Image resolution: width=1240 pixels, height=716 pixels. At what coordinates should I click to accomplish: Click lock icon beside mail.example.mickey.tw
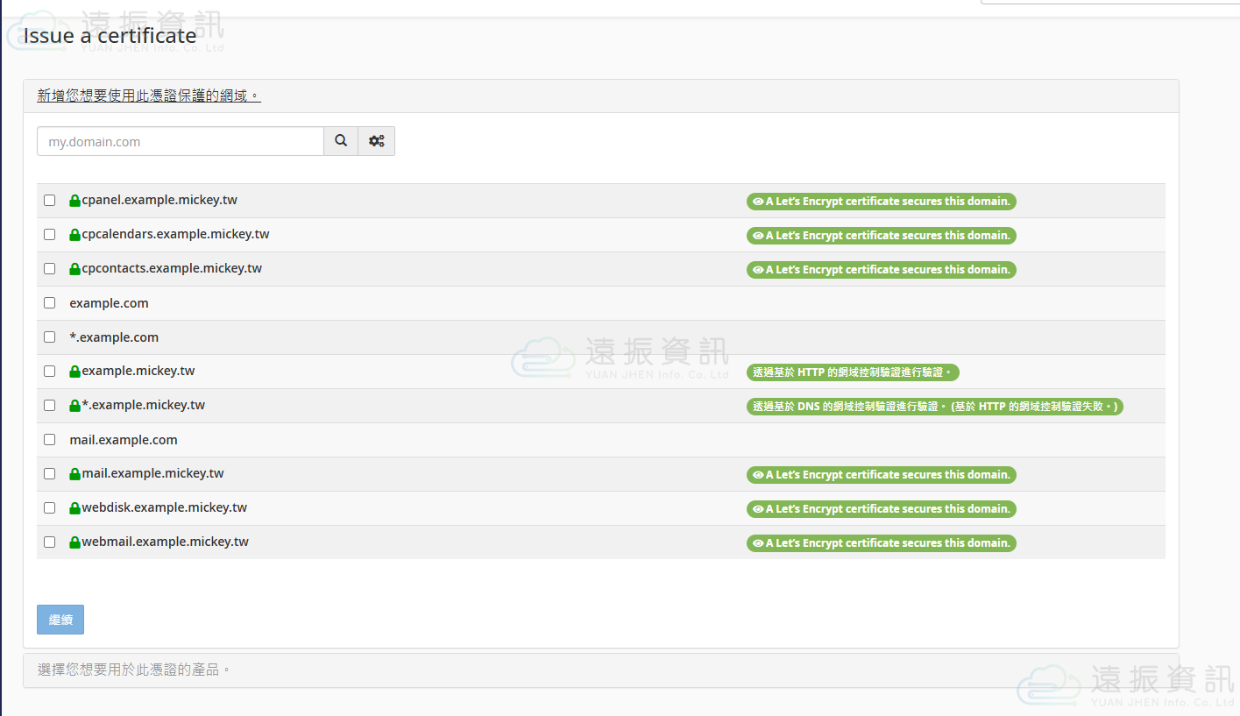74,474
